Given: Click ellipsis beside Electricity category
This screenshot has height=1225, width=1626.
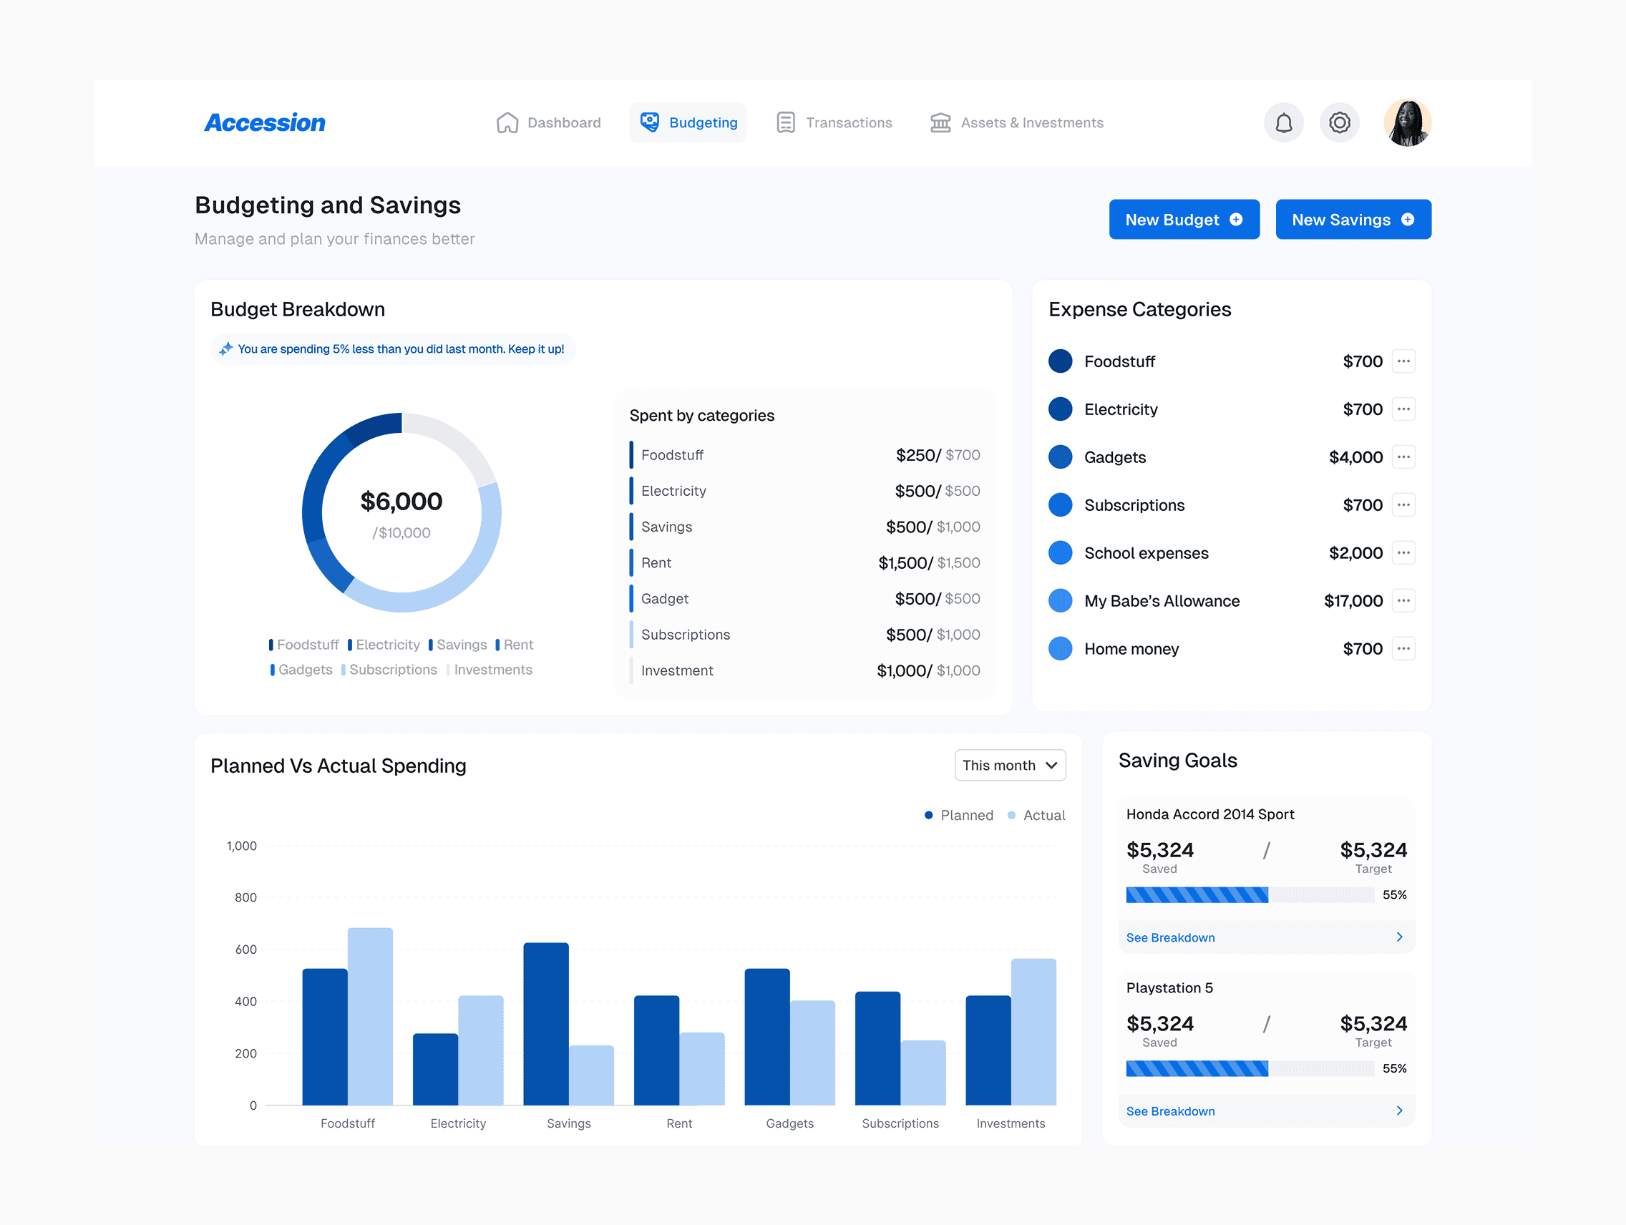Looking at the screenshot, I should (1403, 409).
